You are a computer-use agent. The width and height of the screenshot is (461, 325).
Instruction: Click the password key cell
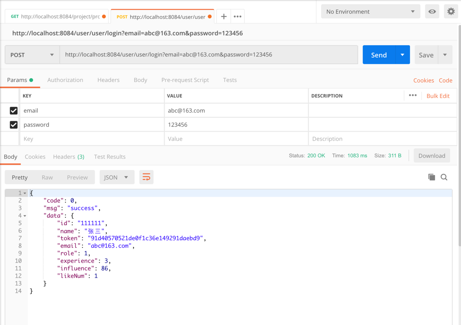pos(92,125)
